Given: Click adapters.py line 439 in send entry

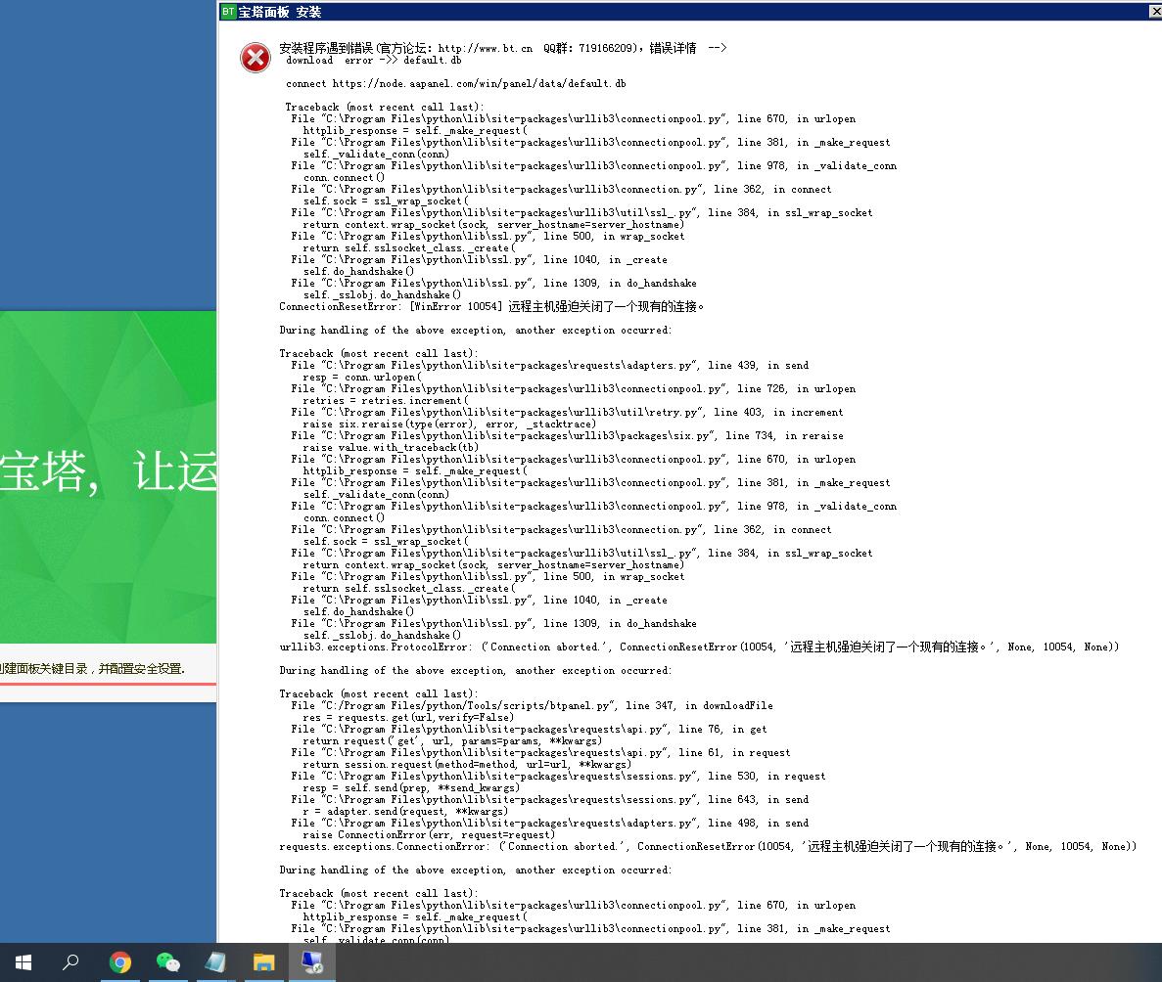Looking at the screenshot, I should [550, 365].
